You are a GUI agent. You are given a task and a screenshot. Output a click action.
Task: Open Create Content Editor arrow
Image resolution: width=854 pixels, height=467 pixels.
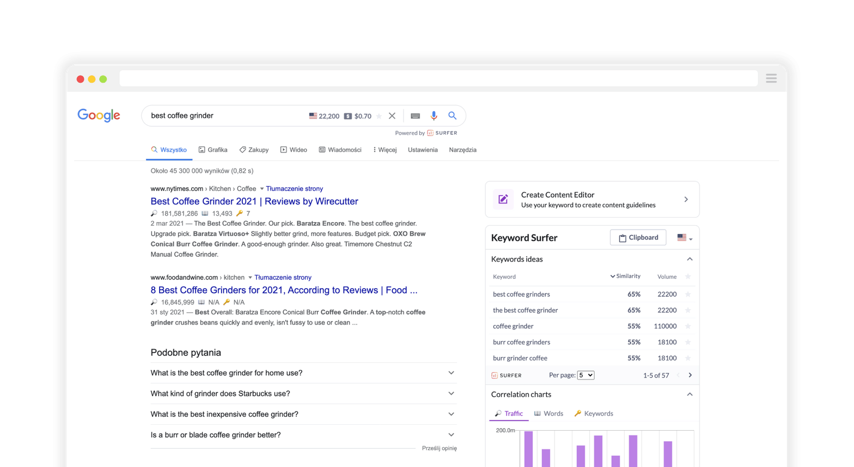pos(686,200)
